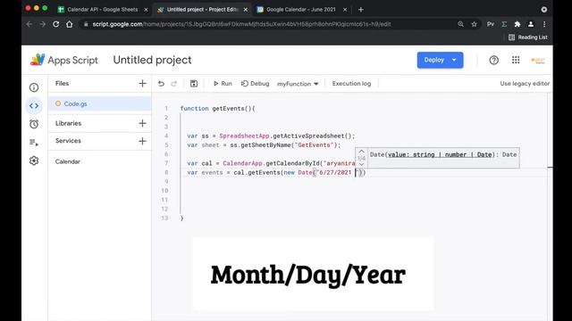Click the Debug button

(x=255, y=84)
